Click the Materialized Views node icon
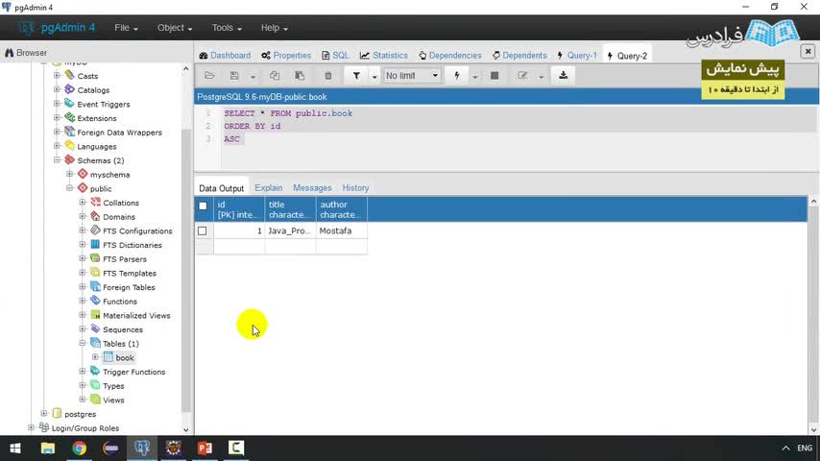The image size is (820, 461). coord(95,315)
